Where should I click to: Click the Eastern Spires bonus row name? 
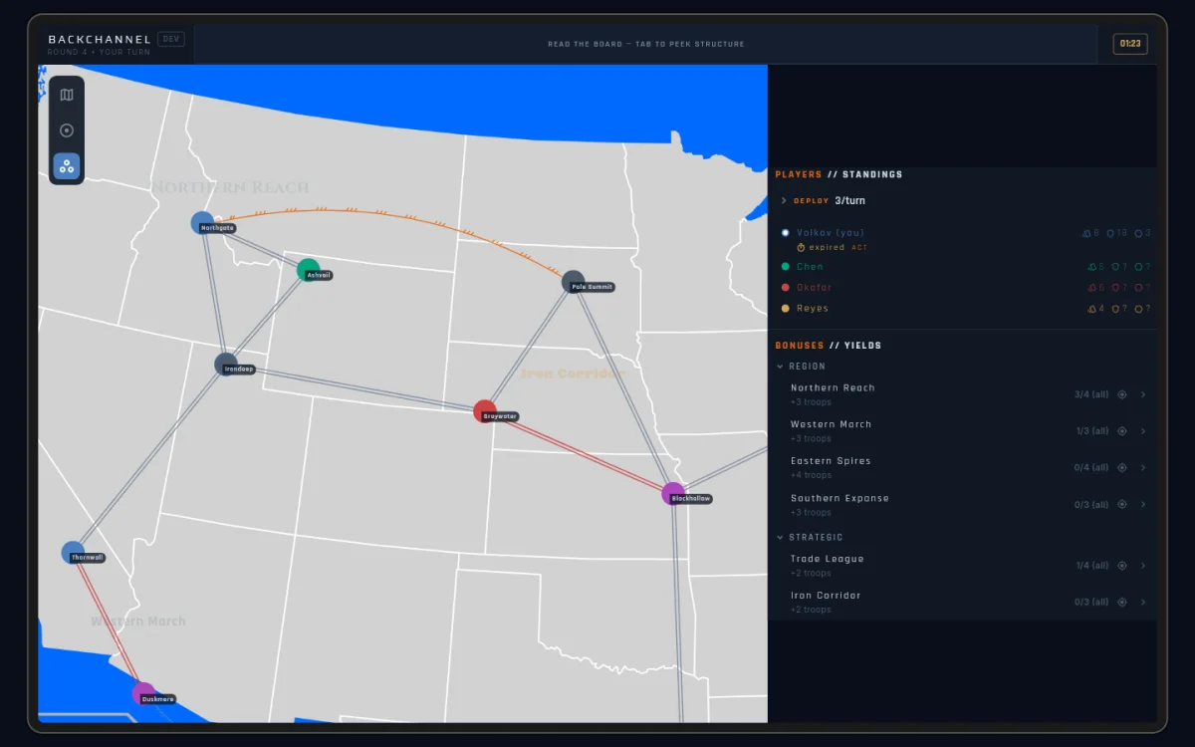pos(831,461)
